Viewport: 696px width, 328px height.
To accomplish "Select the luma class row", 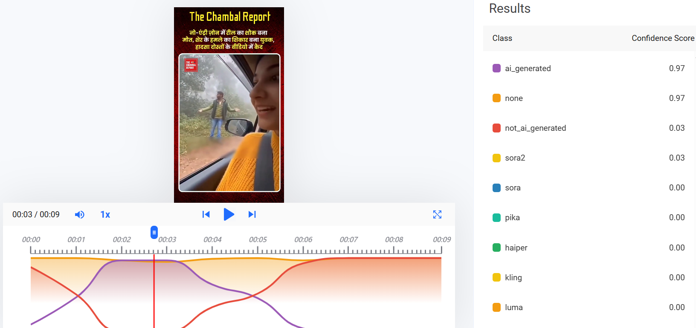I will (589, 308).
